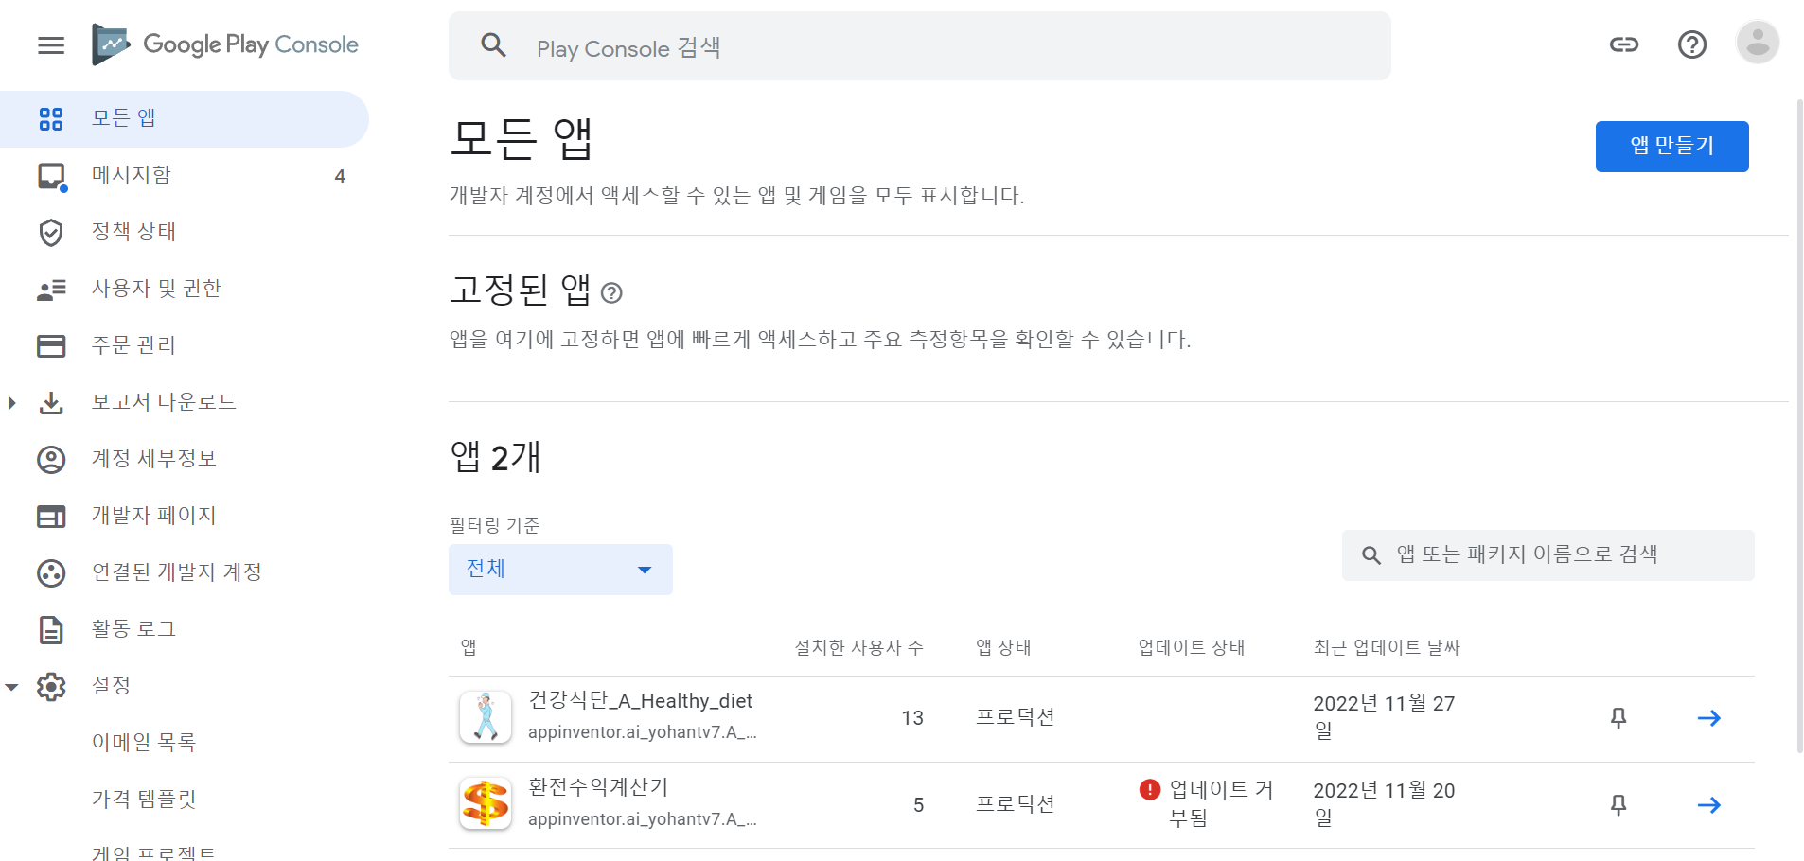Expand the 보고서 다운로드 submenu arrow

click(x=11, y=403)
